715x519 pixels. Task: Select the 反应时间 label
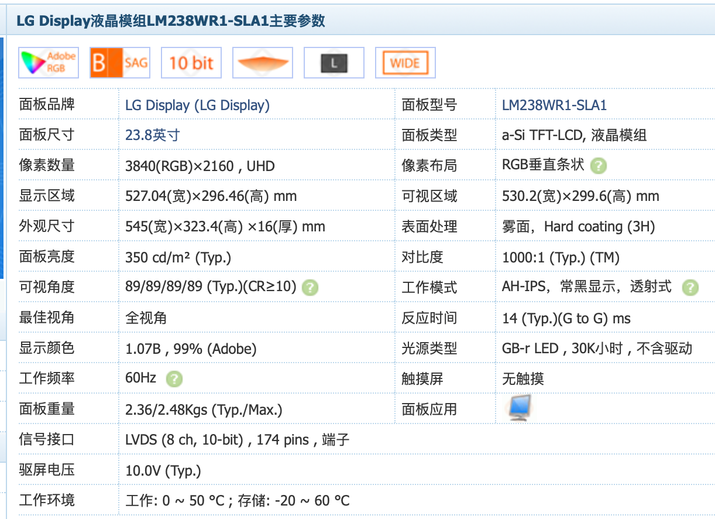pos(429,318)
